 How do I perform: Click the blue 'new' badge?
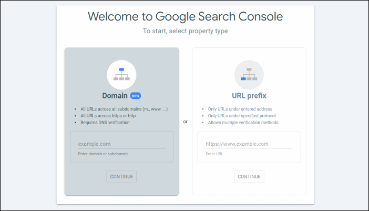point(136,96)
